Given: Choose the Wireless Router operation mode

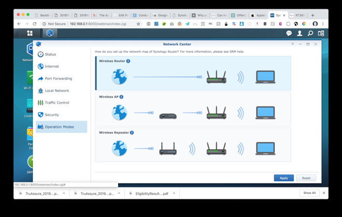Looking at the screenshot, I should [193, 73].
